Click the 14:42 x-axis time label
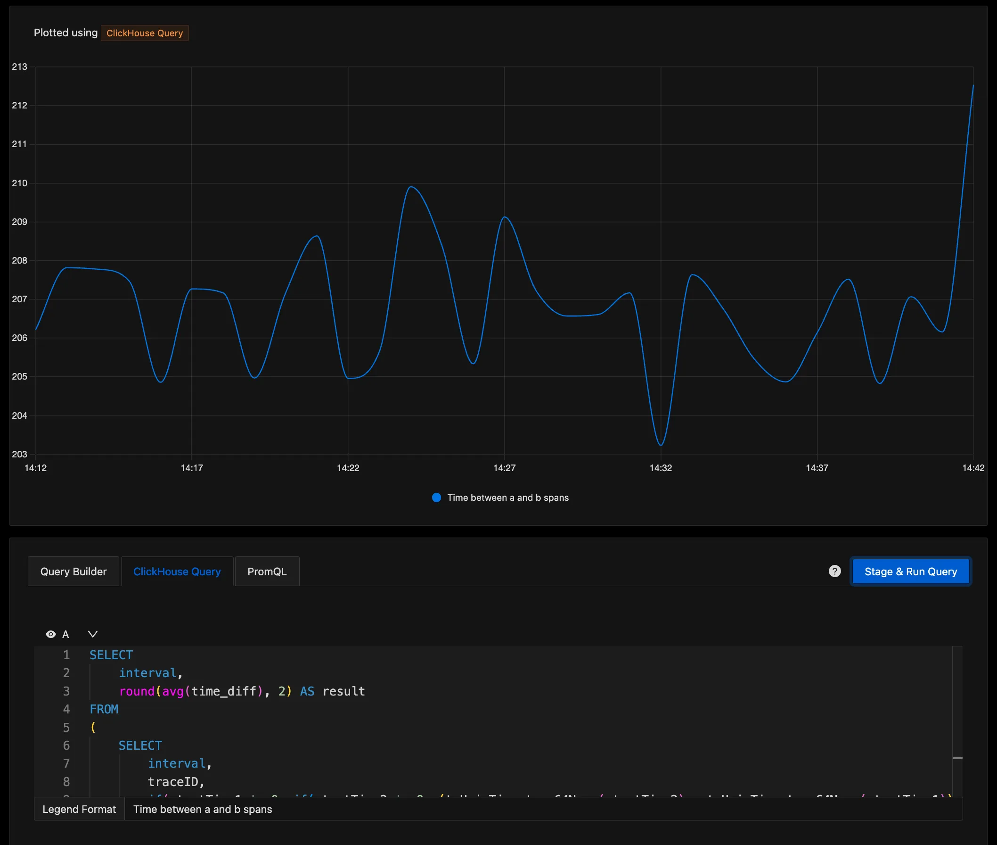 [973, 468]
